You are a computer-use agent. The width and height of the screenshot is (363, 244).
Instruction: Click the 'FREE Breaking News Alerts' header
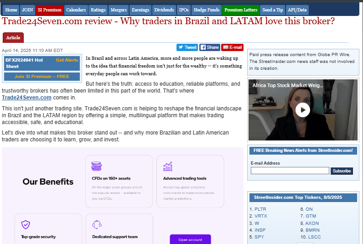(x=303, y=151)
